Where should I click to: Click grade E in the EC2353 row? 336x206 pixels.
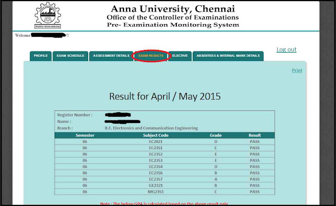pyautogui.click(x=216, y=160)
